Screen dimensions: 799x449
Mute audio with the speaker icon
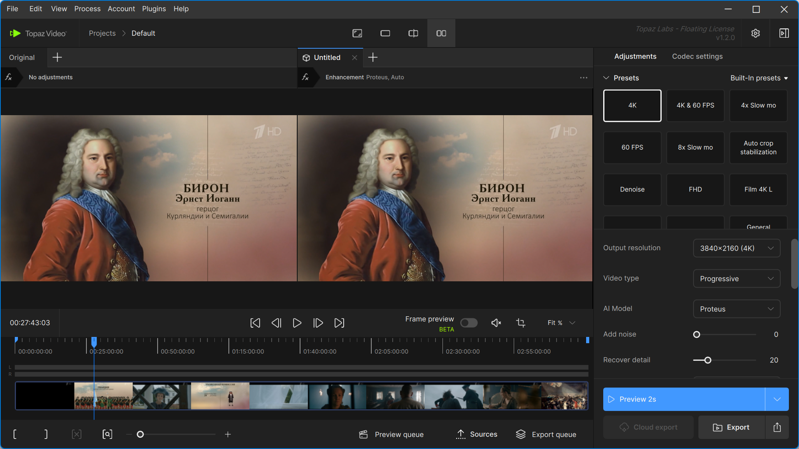pos(496,323)
